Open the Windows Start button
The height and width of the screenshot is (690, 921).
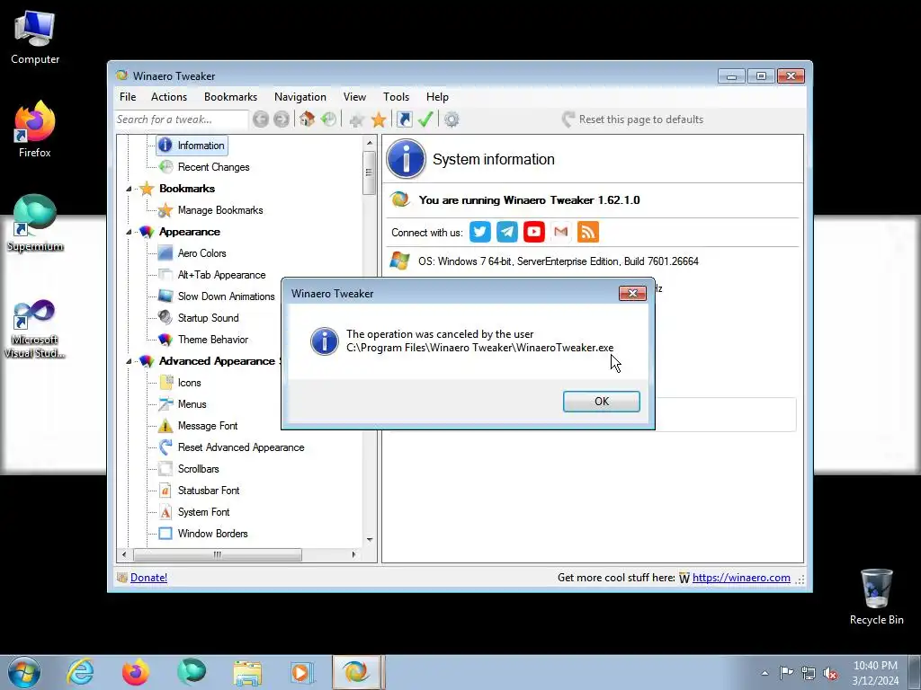tap(24, 672)
